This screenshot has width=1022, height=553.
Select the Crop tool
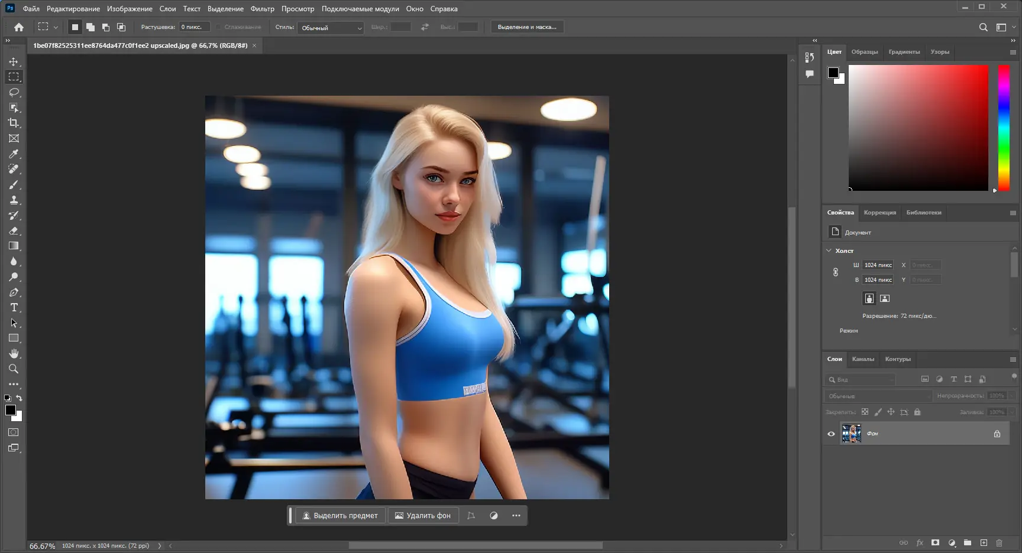(x=14, y=123)
